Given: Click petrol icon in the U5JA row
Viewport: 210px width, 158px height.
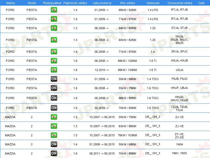Looking at the screenshot, I should click(54, 70).
